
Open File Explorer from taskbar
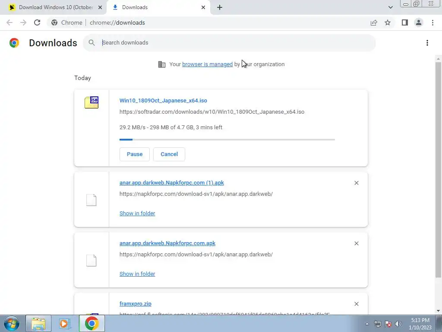tap(38, 323)
